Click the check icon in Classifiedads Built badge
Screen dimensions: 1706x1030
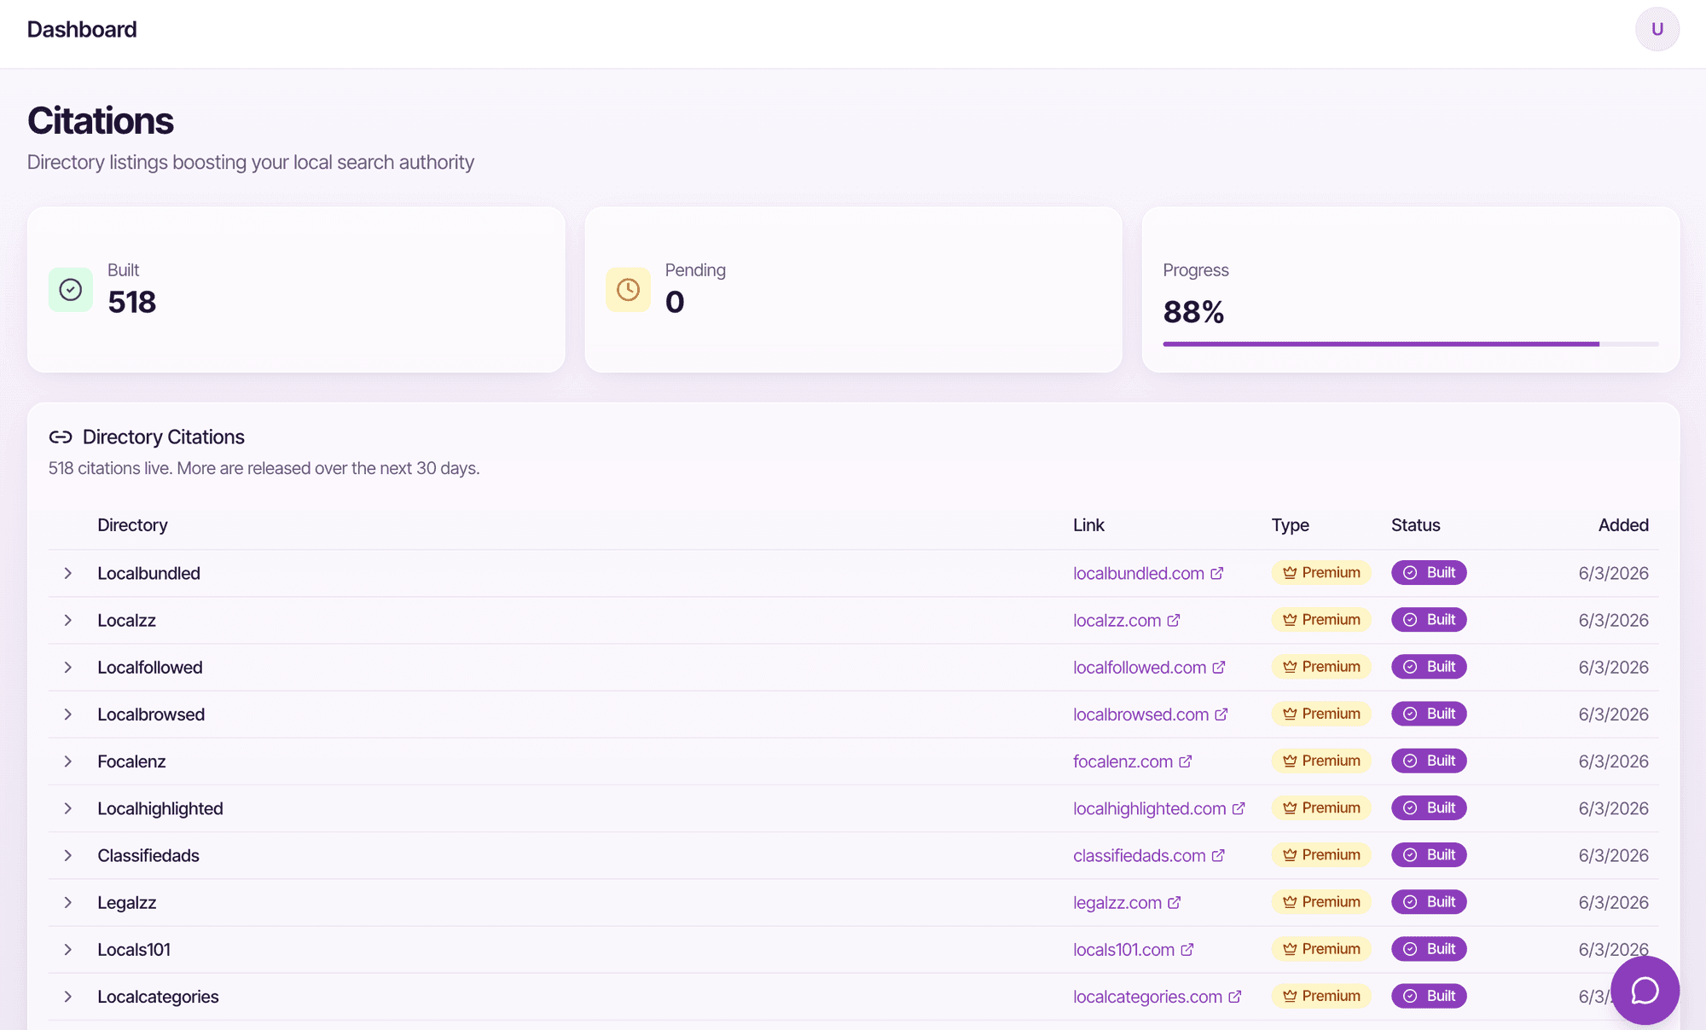[x=1410, y=854]
